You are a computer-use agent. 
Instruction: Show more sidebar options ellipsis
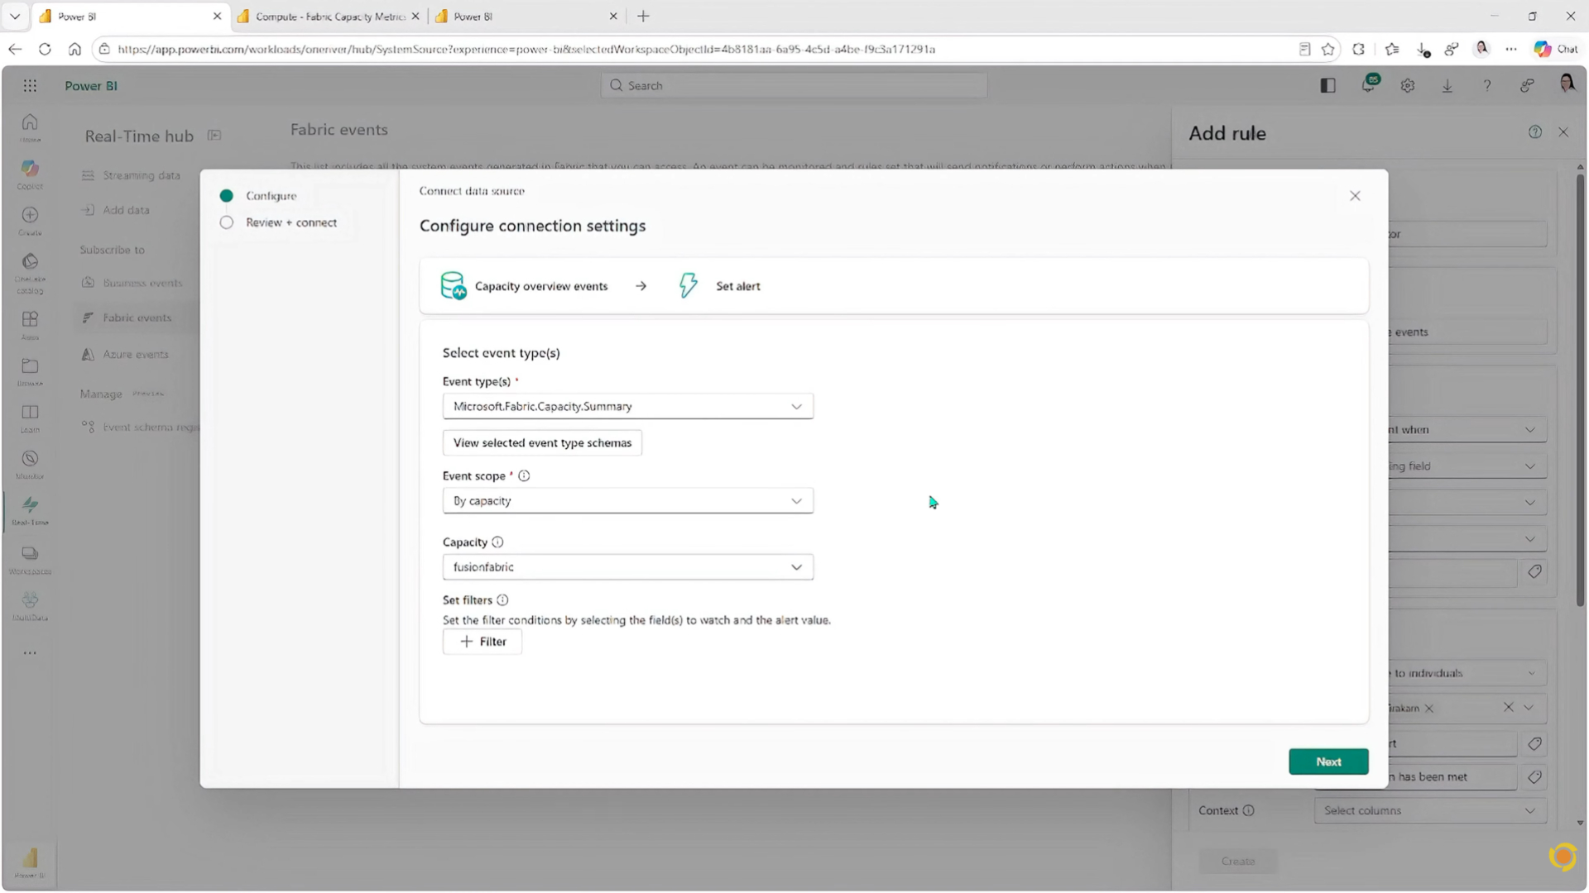pyautogui.click(x=30, y=653)
